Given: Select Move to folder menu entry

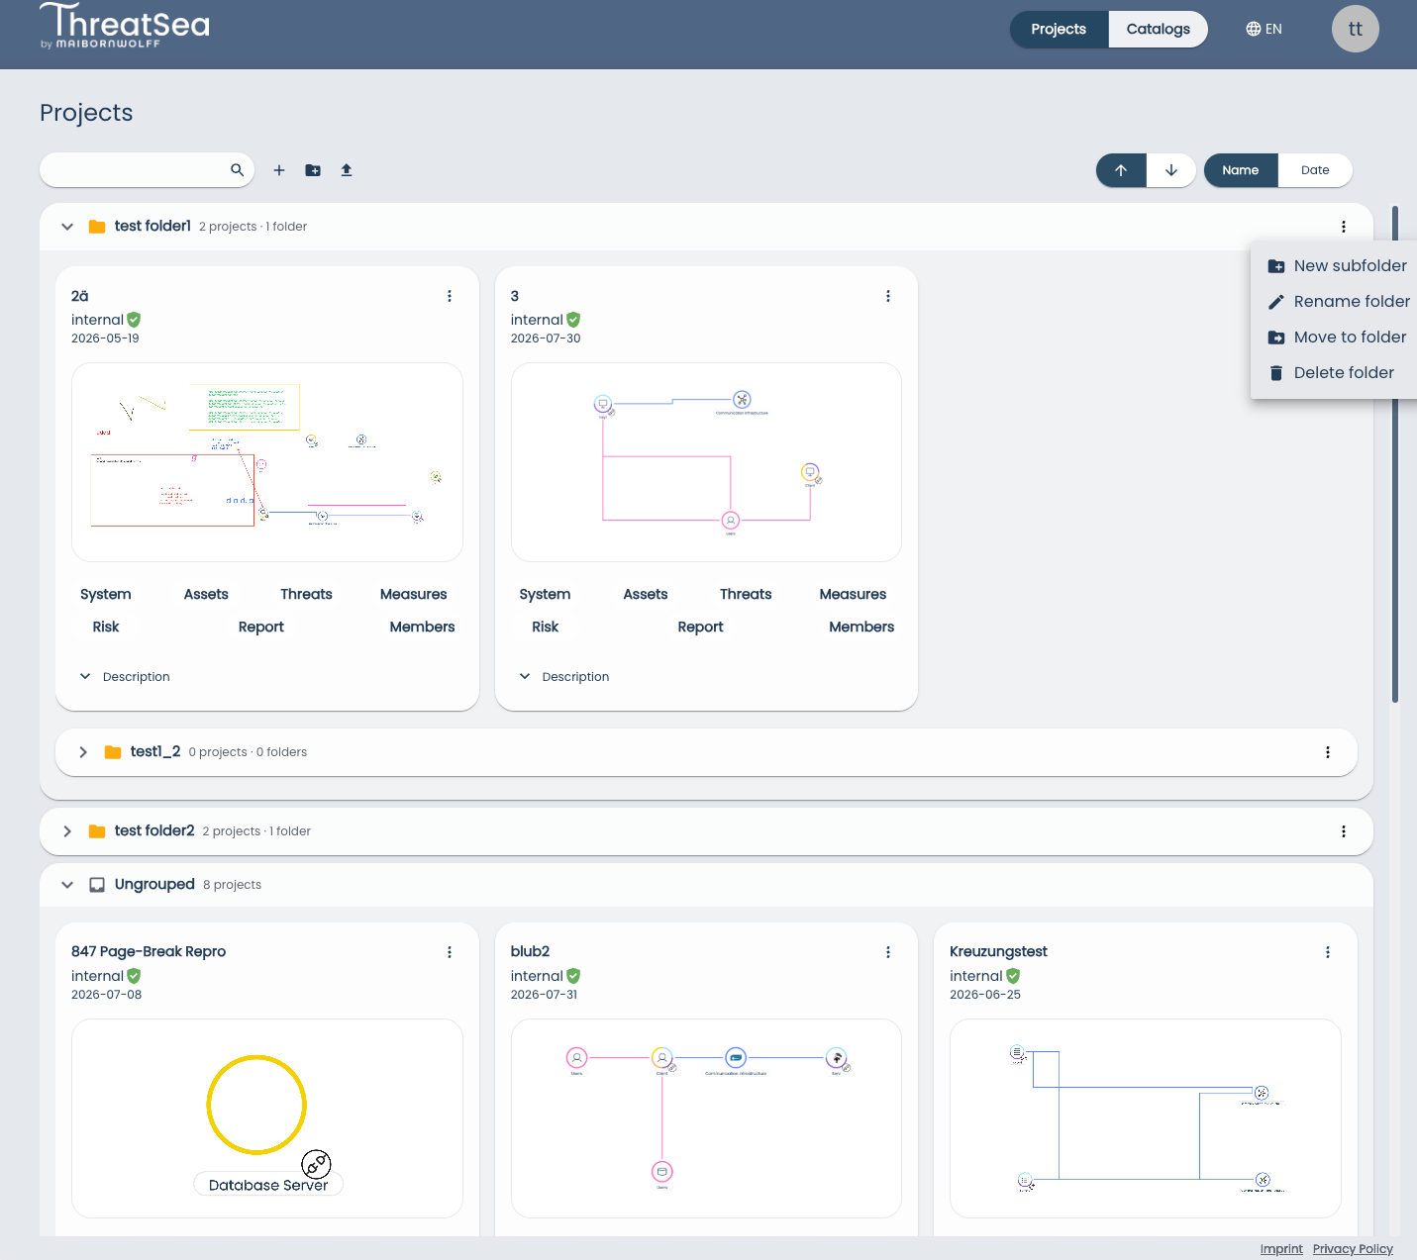Looking at the screenshot, I should coord(1339,338).
